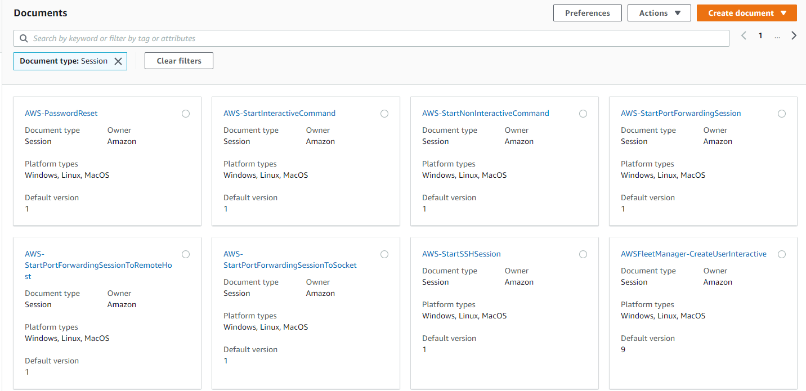Click page number 1 in pagination
This screenshot has width=806, height=391.
coord(760,36)
